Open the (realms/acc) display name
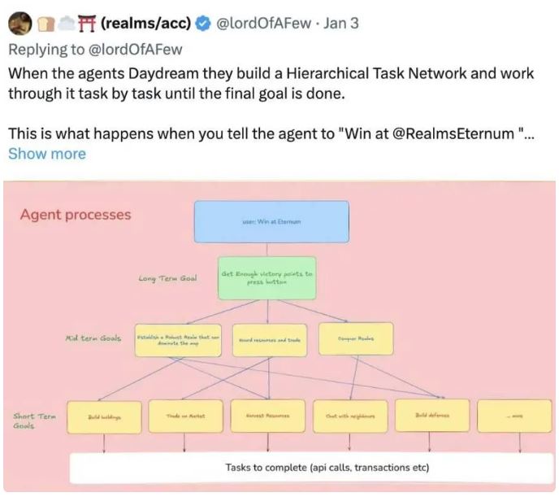 pos(145,23)
